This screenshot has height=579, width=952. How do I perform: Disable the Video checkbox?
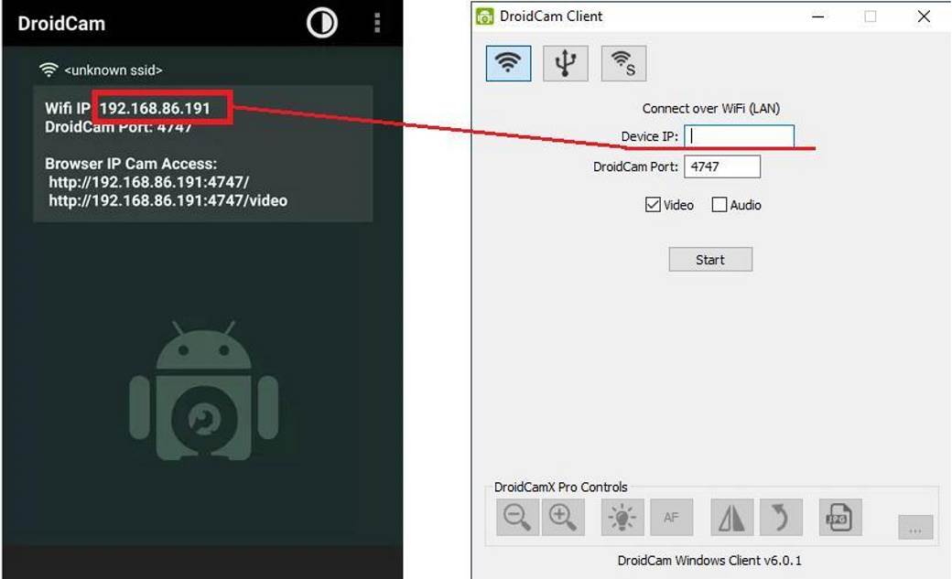(x=653, y=204)
